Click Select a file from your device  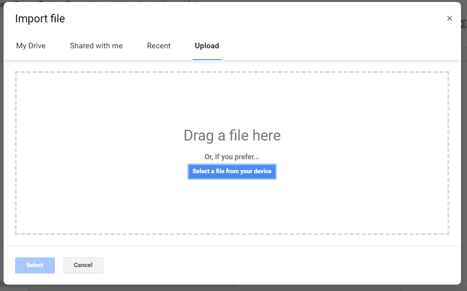tap(232, 171)
